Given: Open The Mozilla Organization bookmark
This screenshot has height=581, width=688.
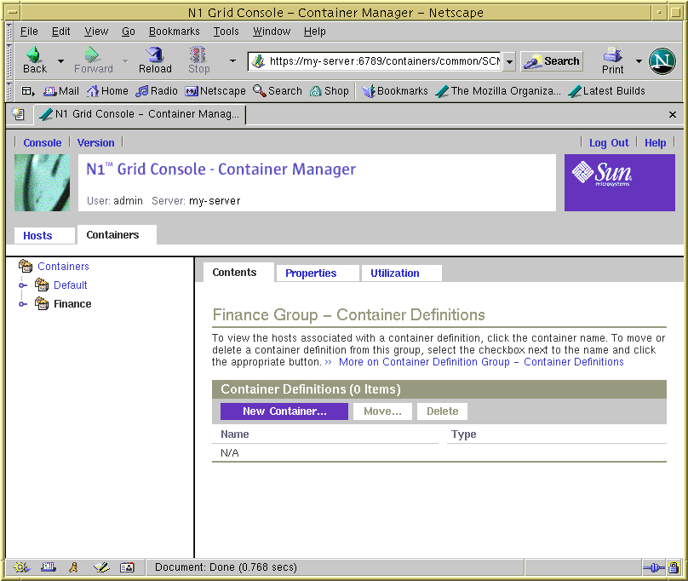Looking at the screenshot, I should 498,91.
